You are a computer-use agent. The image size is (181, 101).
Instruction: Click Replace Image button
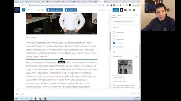[118, 77]
